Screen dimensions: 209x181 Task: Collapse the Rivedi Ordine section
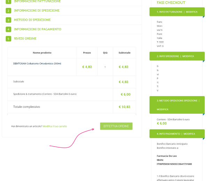[25, 39]
